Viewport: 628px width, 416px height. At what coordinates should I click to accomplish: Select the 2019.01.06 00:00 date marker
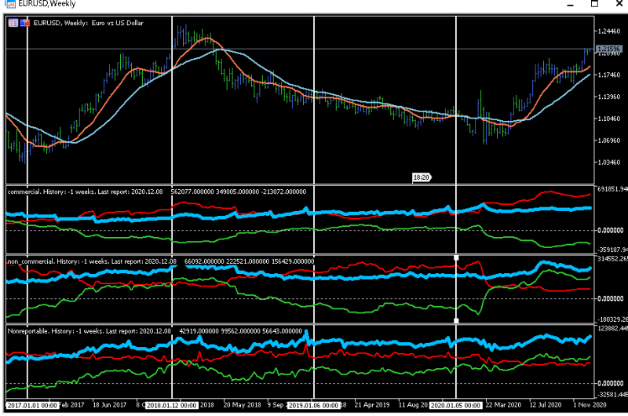(x=313, y=405)
